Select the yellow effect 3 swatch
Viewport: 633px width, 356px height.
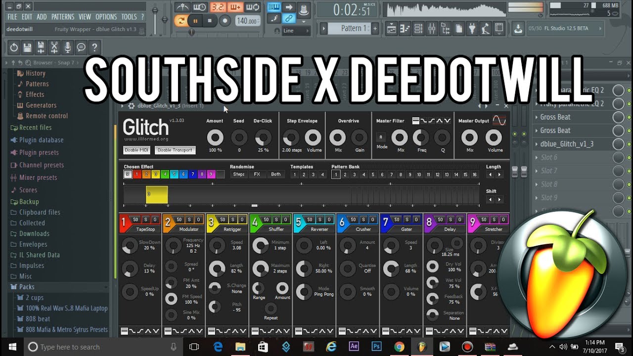[x=156, y=174]
